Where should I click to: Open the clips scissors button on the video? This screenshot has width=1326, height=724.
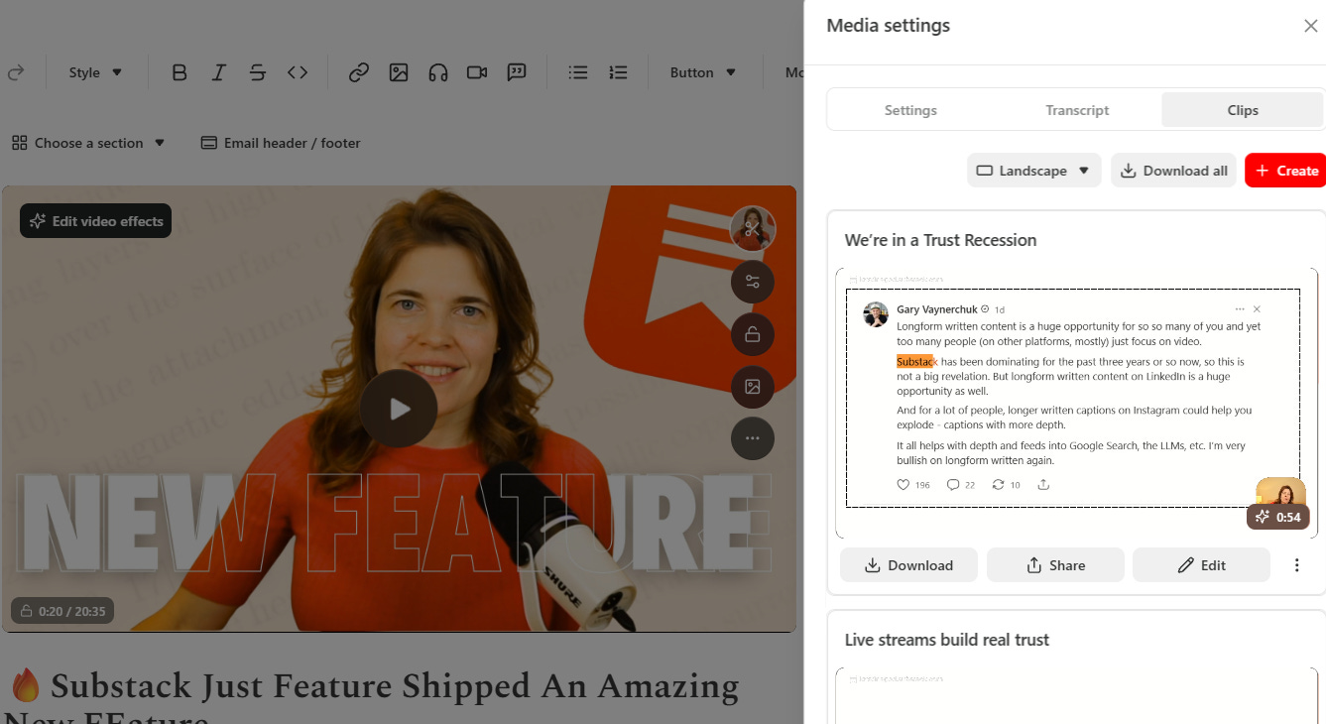(x=753, y=229)
